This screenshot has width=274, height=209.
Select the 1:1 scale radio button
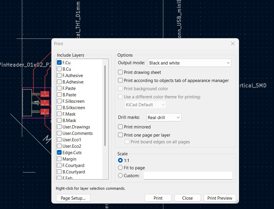click(x=120, y=160)
